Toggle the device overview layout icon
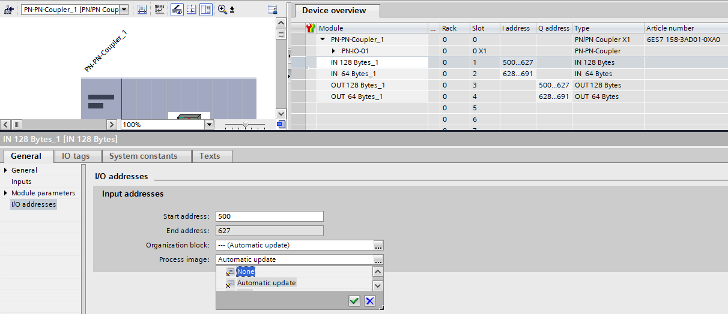This screenshot has height=314, width=728. [x=206, y=10]
